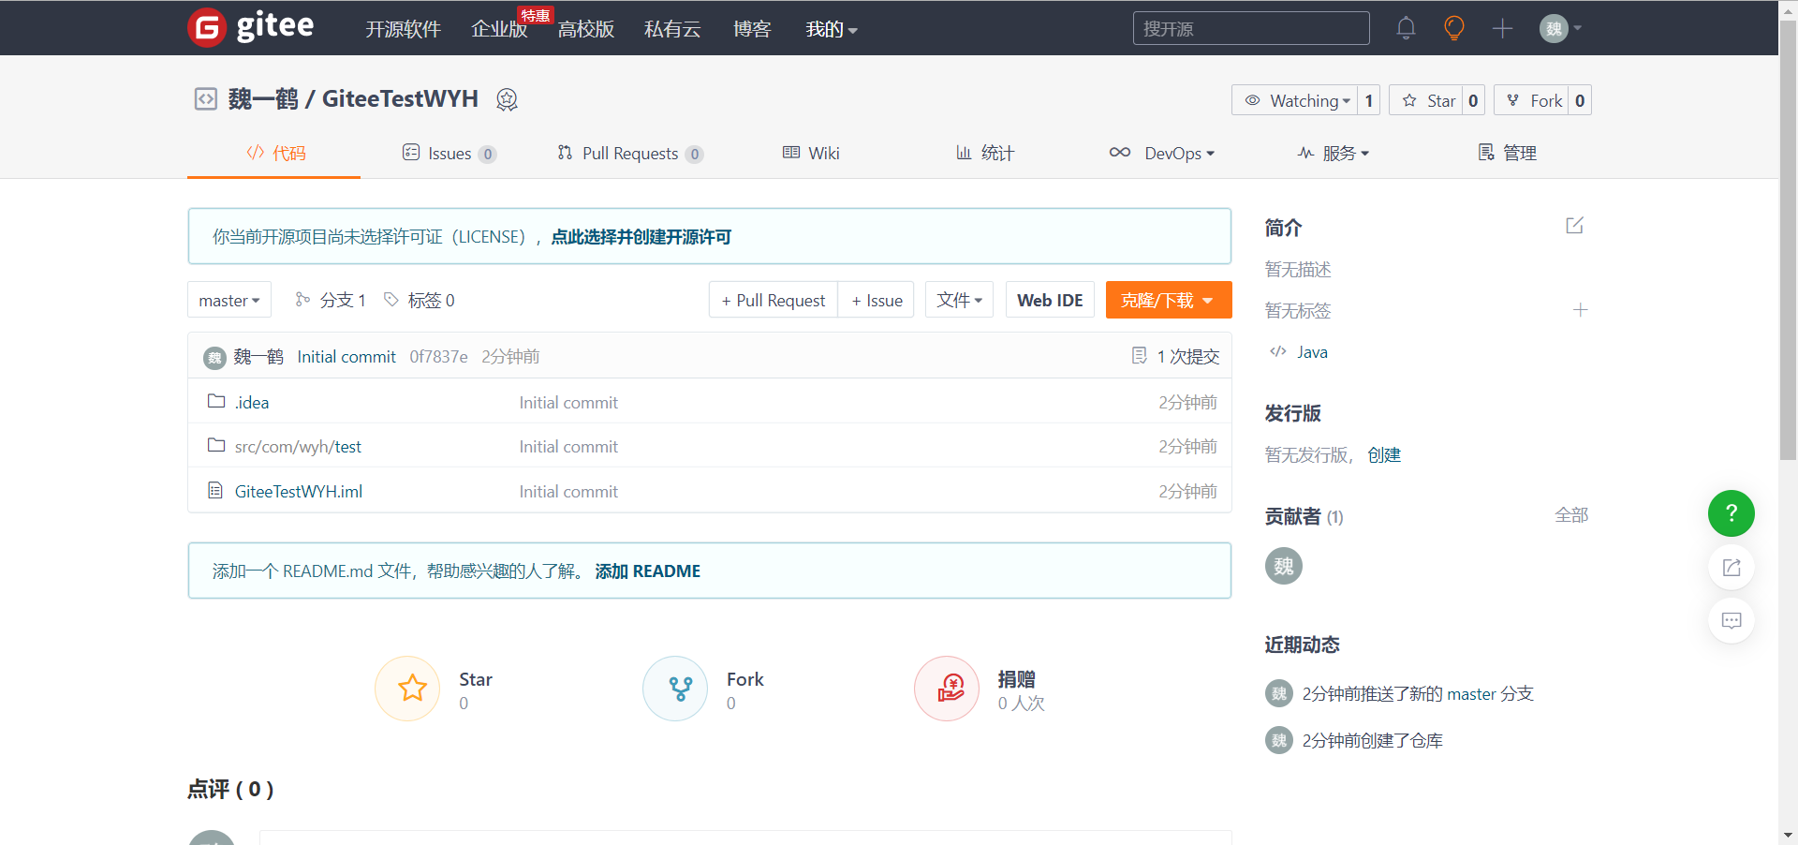Screen dimensions: 1798x845
Task: Open the 服务 tab dropdown
Action: coord(1334,153)
